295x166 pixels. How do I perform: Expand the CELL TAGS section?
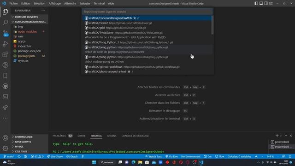coord(29,152)
